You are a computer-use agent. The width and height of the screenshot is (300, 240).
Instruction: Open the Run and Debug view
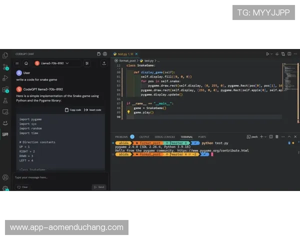pyautogui.click(x=5, y=78)
